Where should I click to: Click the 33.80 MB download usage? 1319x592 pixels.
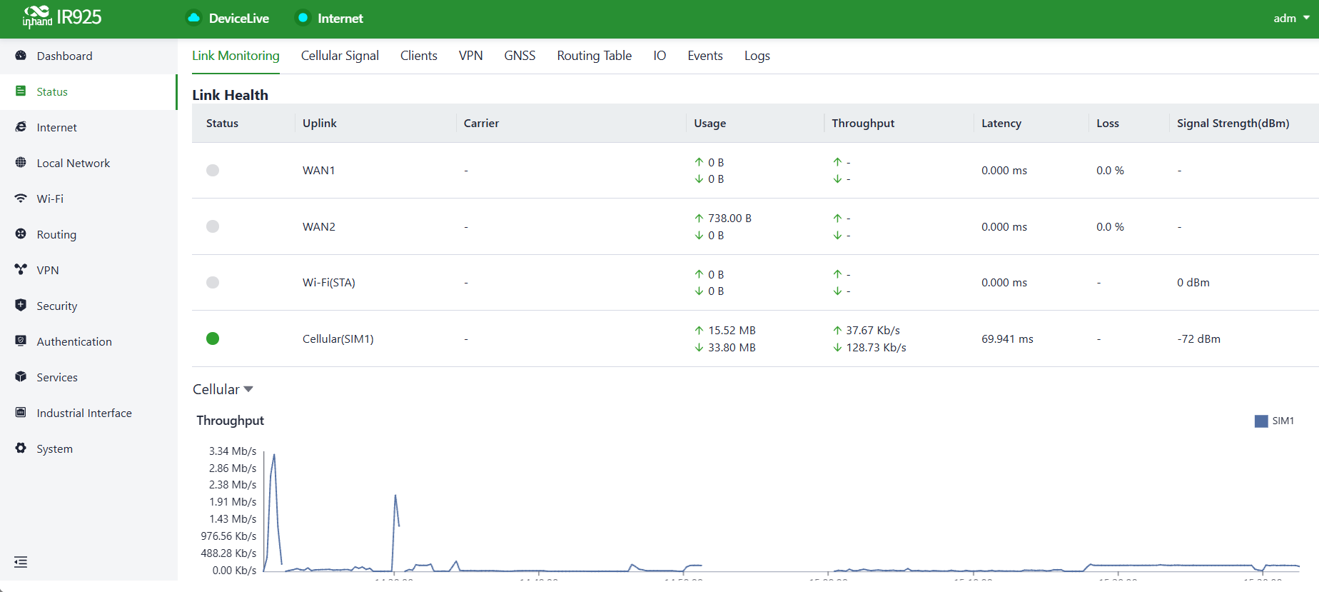(732, 347)
